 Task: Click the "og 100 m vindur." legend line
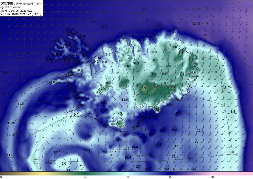point(11,7)
